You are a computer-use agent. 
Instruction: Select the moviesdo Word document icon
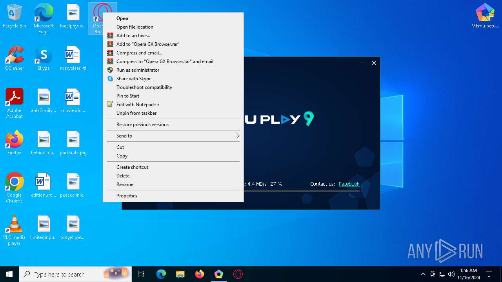click(x=73, y=101)
